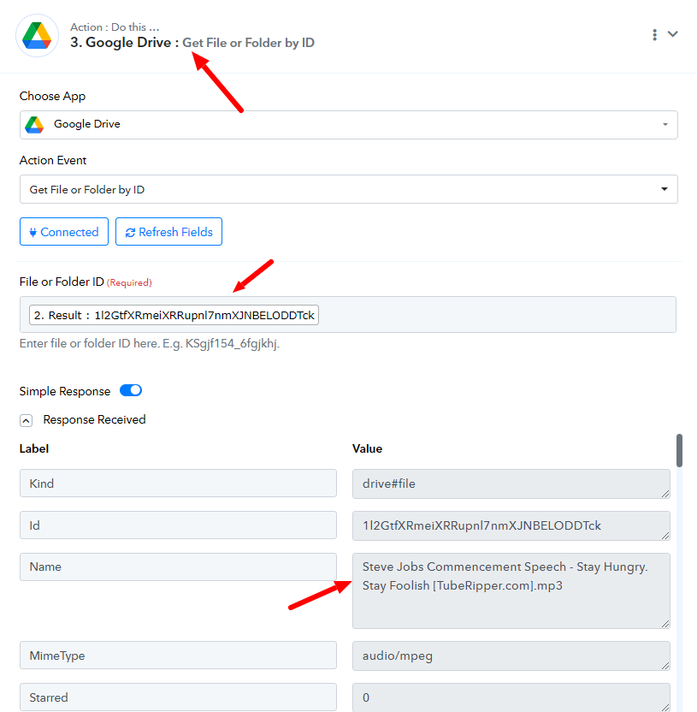Click the mapped '2. Result' ID tag

click(174, 315)
